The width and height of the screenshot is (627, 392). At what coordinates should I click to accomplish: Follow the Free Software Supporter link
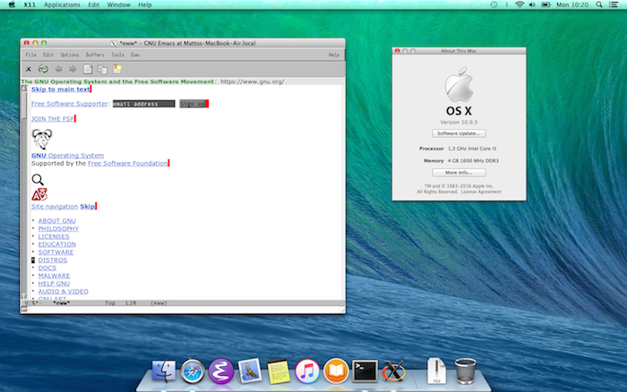pyautogui.click(x=70, y=104)
